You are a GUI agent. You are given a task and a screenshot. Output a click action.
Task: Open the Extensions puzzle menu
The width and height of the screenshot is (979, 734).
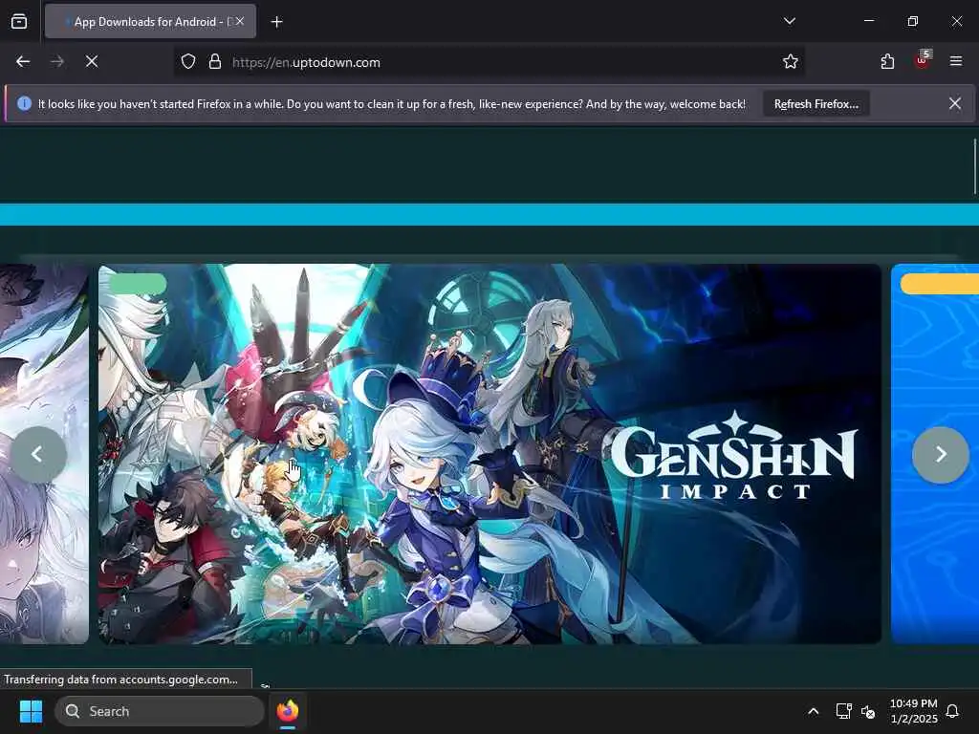coord(887,62)
